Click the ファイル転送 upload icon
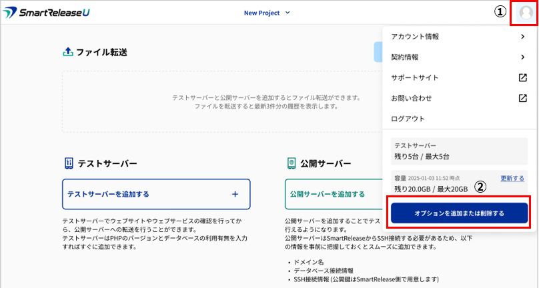 coord(67,52)
